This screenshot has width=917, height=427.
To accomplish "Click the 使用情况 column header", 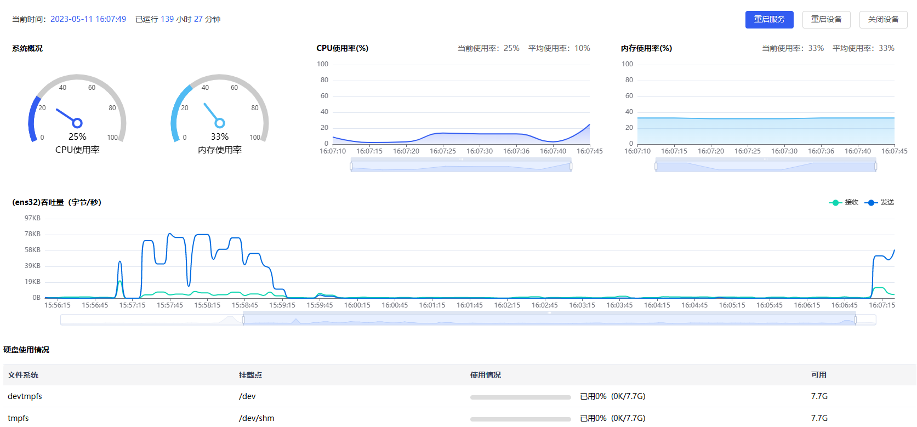I will [486, 375].
